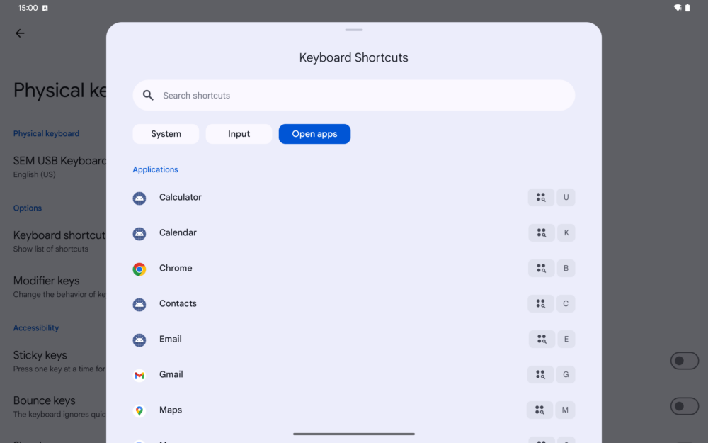708x443 pixels.
Task: Click the search magnifier icon in the shortcuts dialog
Action: click(148, 95)
